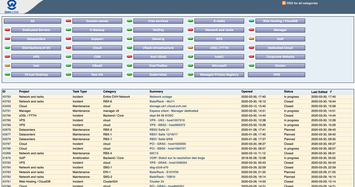
Task: Click red status pill beside Support
Action: click(68, 39)
